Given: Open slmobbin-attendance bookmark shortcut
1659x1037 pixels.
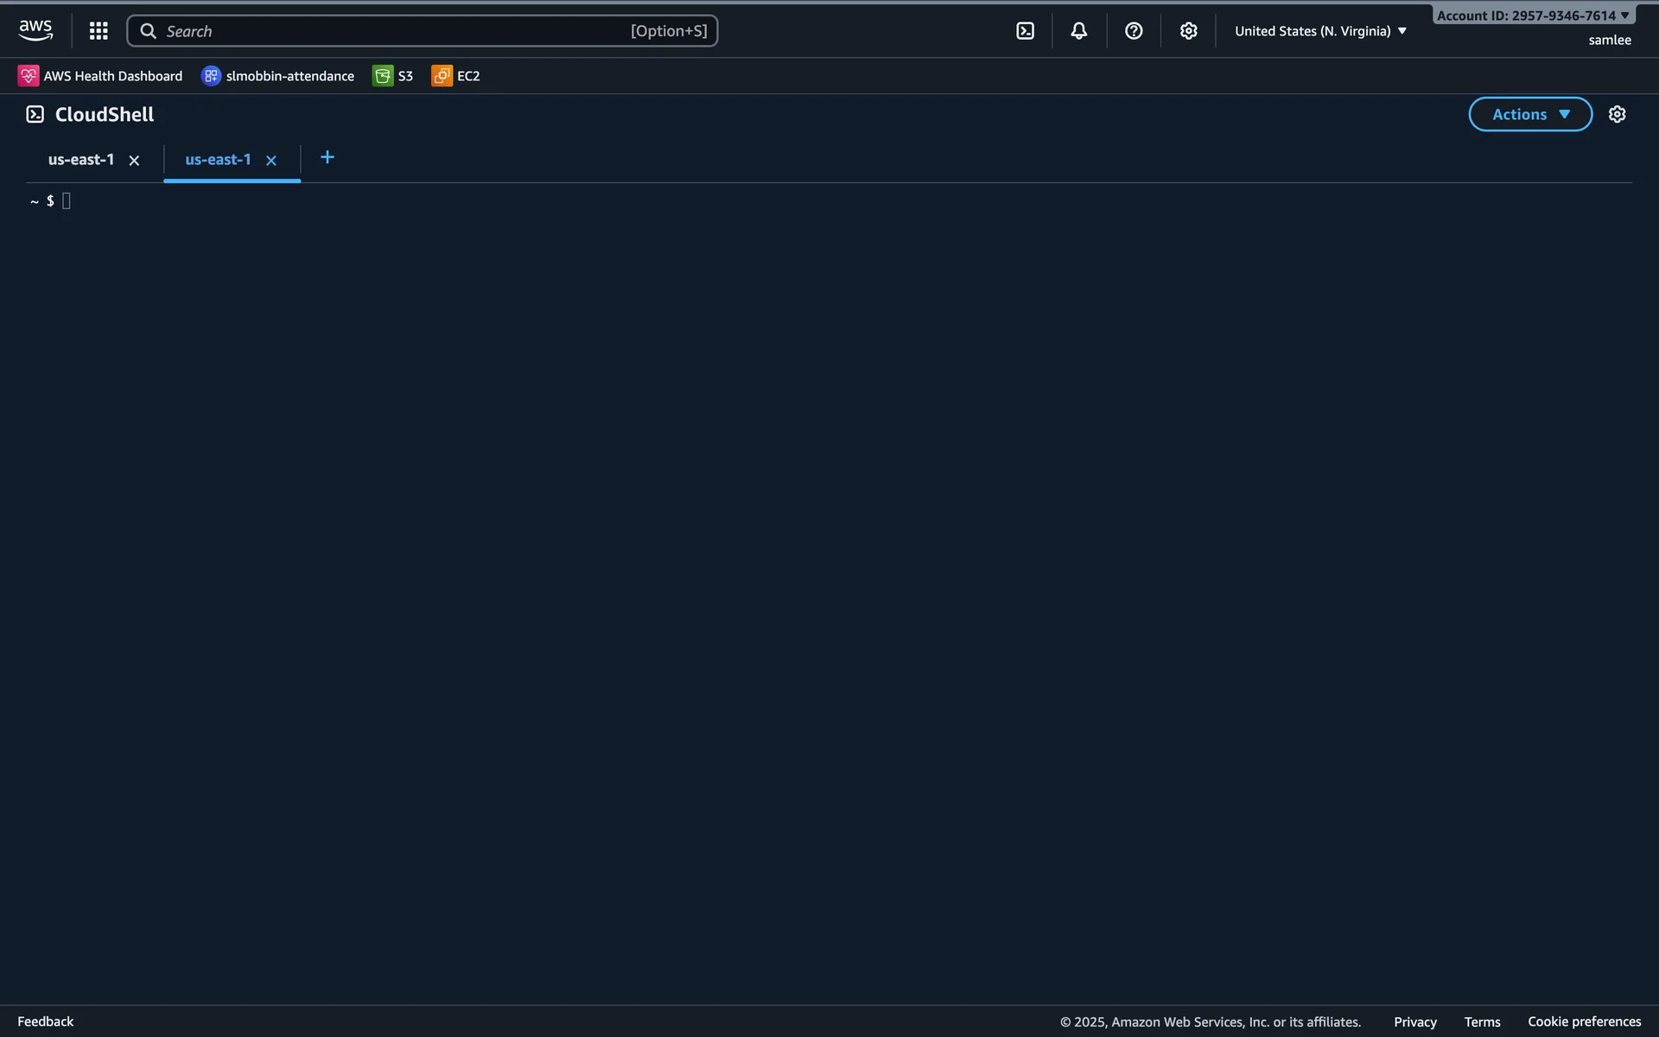Looking at the screenshot, I should (x=277, y=76).
